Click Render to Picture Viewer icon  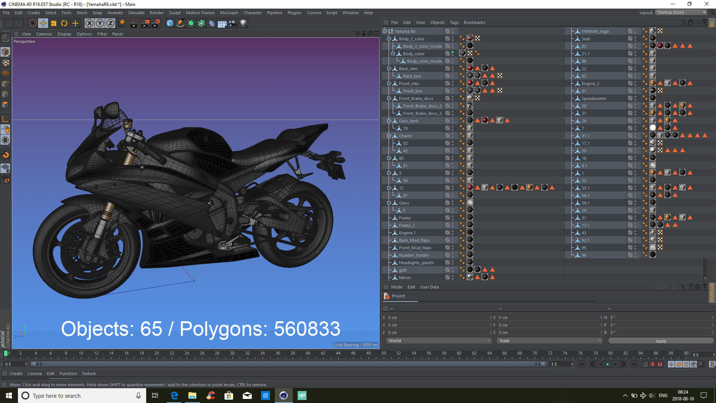[145, 23]
